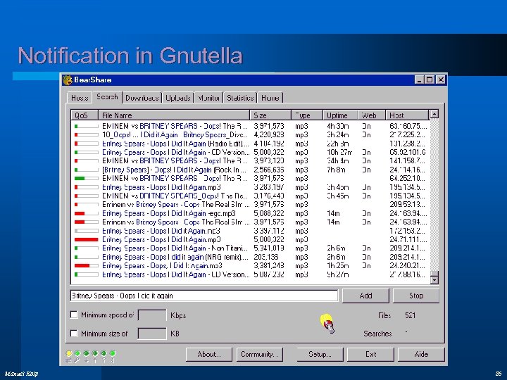Screen dimensions: 507x380
Task: Open the Hosts tab
Action: [x=80, y=98]
